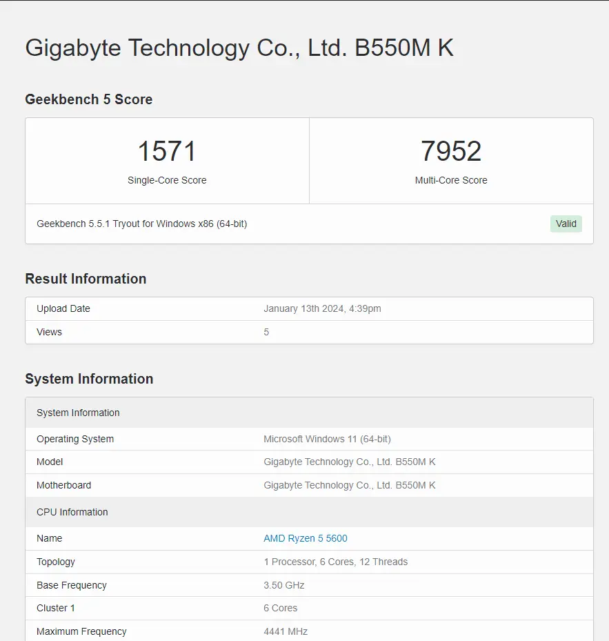
Task: Click the Operating System label
Action: pos(75,439)
